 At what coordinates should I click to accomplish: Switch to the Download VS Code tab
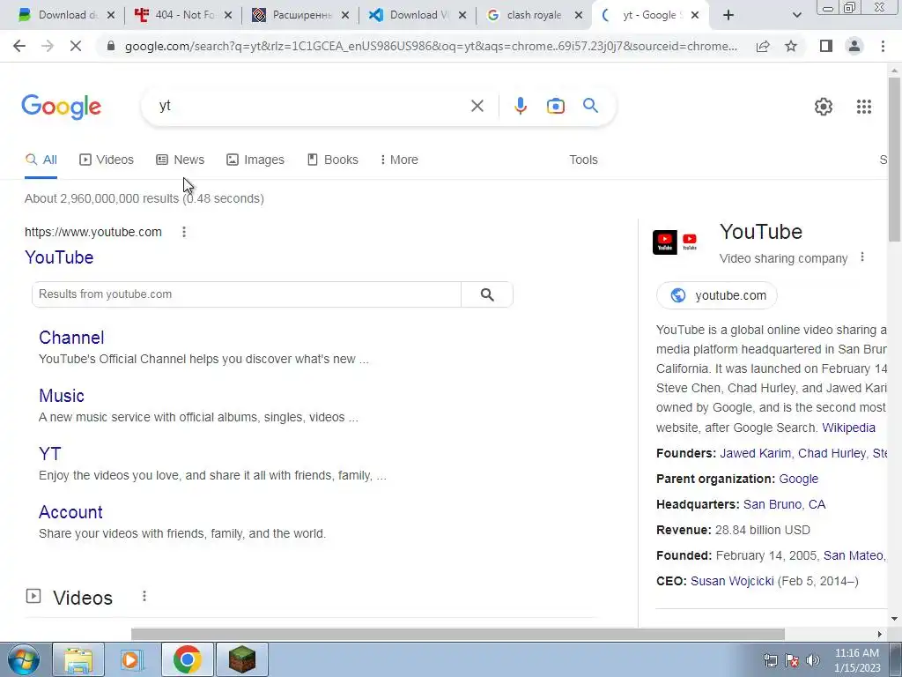pos(418,15)
